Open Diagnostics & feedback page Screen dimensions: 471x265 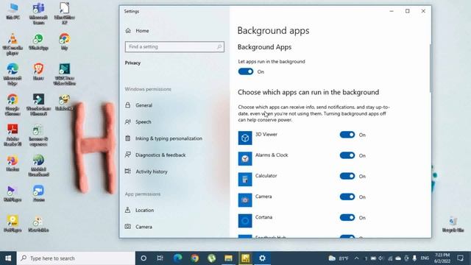coord(160,155)
